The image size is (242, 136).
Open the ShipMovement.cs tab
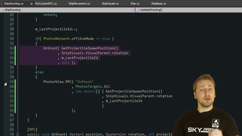79,3
